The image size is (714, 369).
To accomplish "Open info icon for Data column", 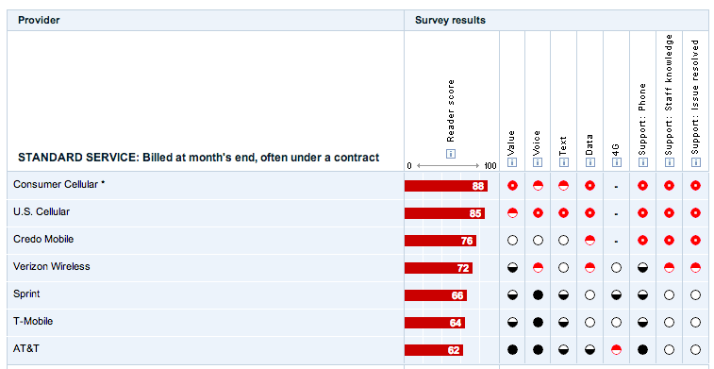I will tap(589, 162).
